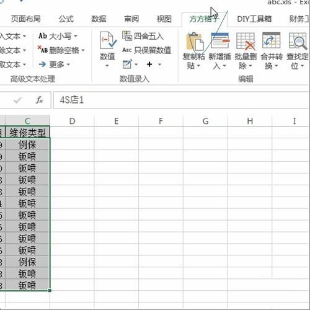The image size is (310, 310).
Task: Expand the 数值 dropdown arrow
Action: point(107,66)
